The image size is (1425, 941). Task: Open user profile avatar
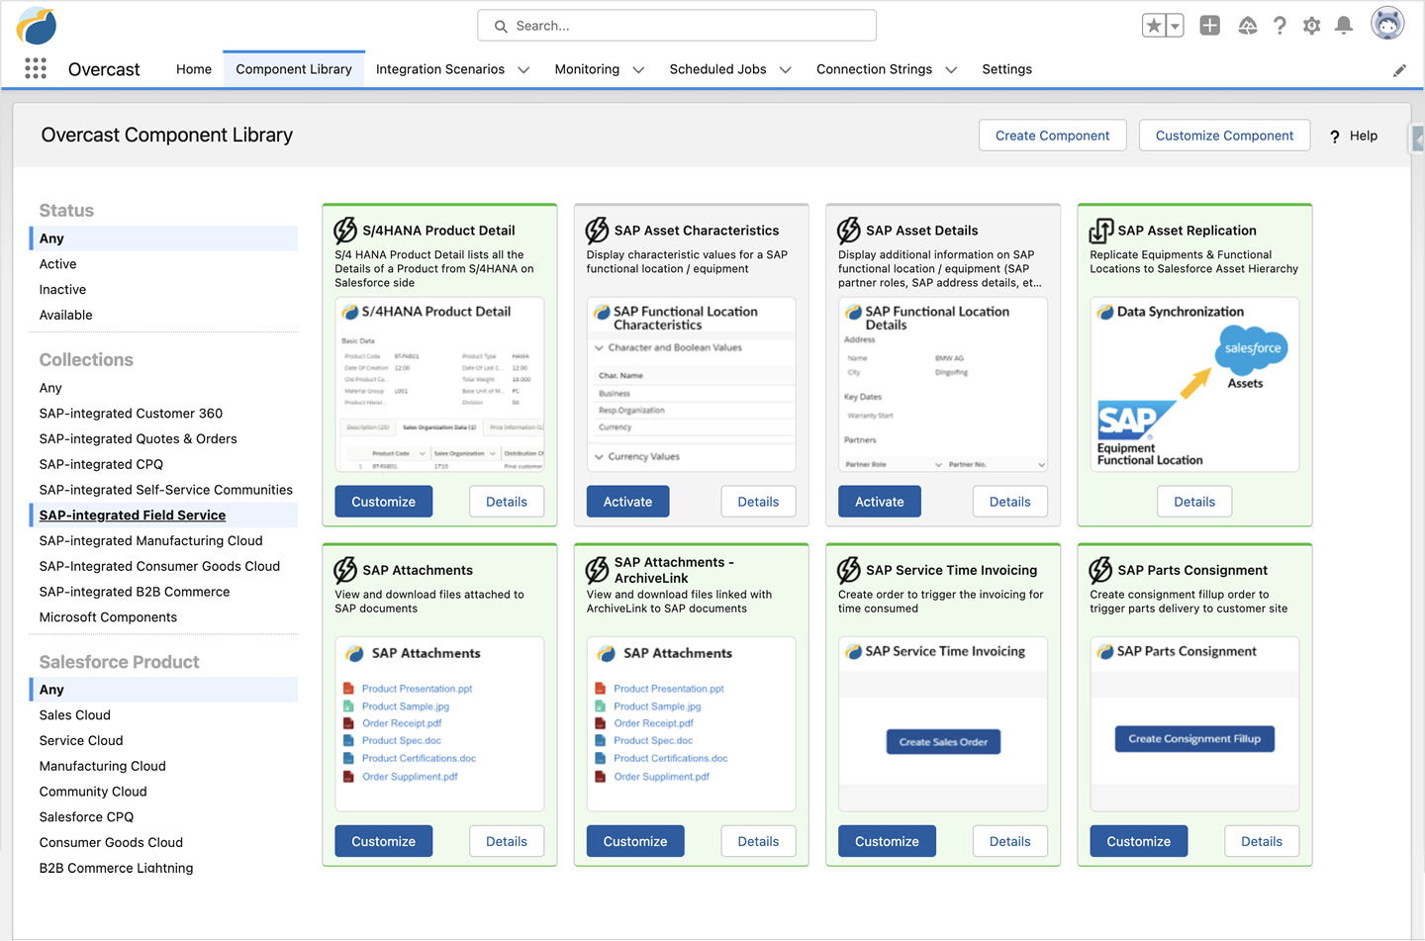tap(1387, 23)
